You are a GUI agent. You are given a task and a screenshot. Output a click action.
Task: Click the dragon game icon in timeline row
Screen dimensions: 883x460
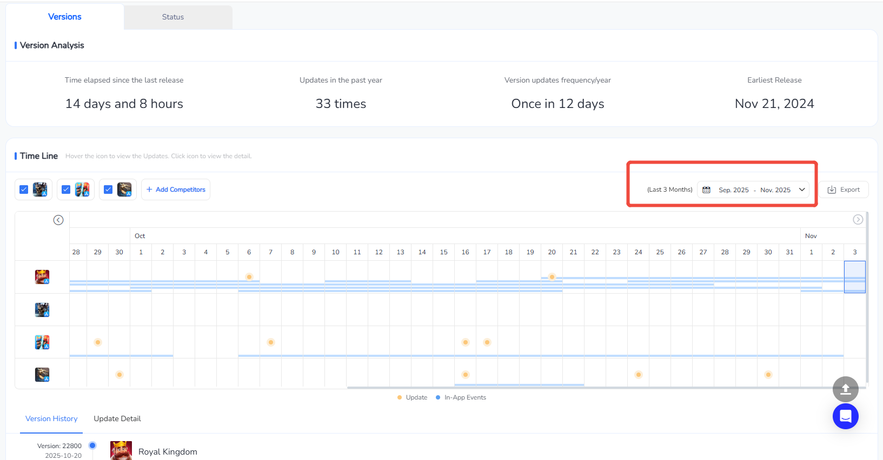click(x=42, y=375)
